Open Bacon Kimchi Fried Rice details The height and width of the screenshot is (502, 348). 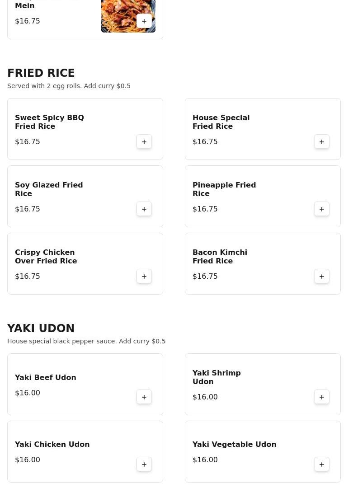(x=220, y=257)
